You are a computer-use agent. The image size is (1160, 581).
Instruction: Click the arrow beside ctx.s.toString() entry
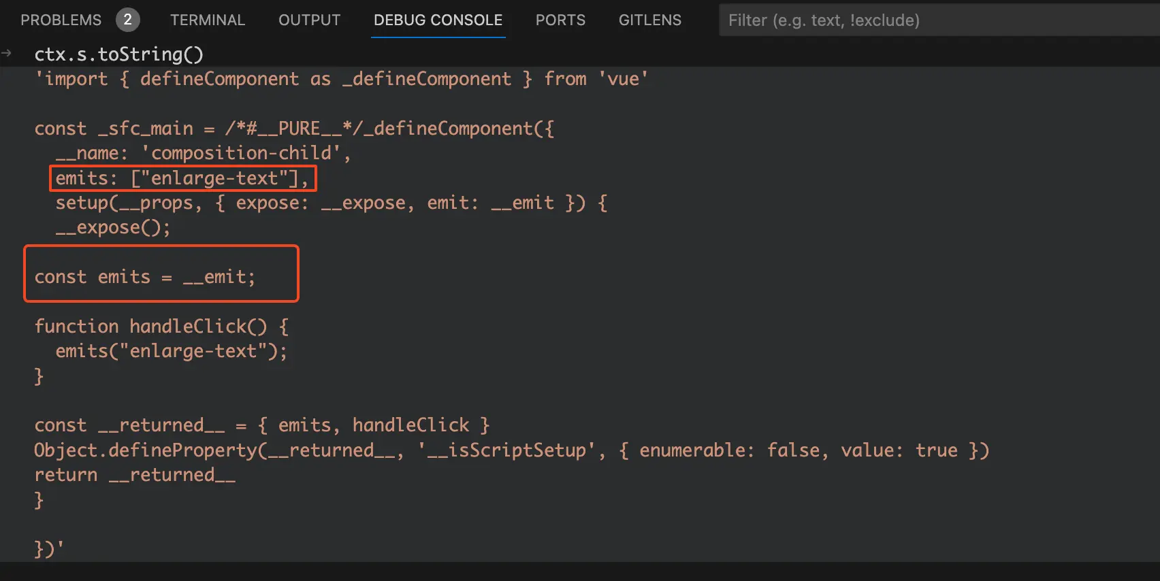[6, 53]
